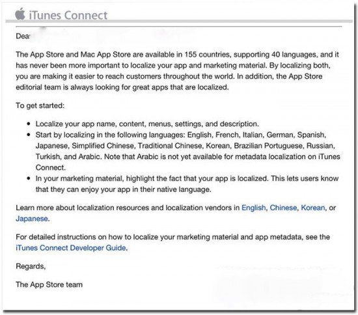Click the '155 countries' text in first paragraph
Viewport: 358px width, 315px height.
tap(207, 55)
